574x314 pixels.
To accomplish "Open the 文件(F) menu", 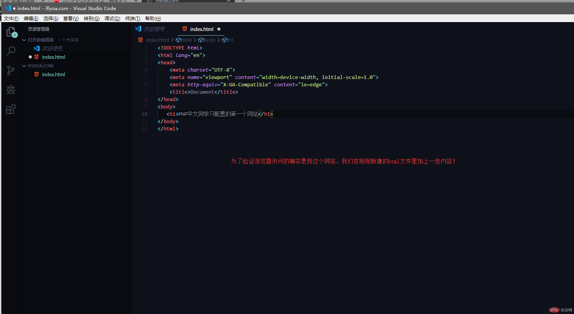I will click(x=11, y=19).
